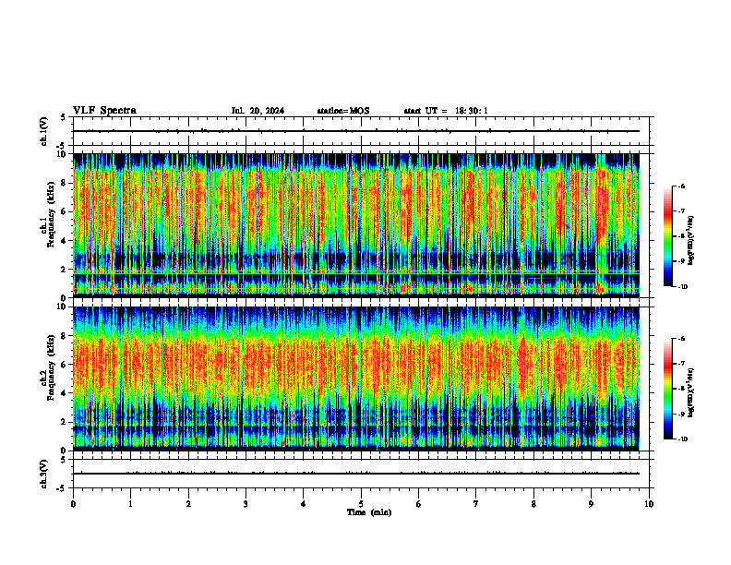The width and height of the screenshot is (731, 565).
Task: Click time axis tick label "5"
Action: (x=361, y=504)
